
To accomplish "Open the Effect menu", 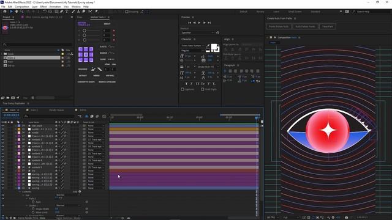I will pyautogui.click(x=43, y=7).
